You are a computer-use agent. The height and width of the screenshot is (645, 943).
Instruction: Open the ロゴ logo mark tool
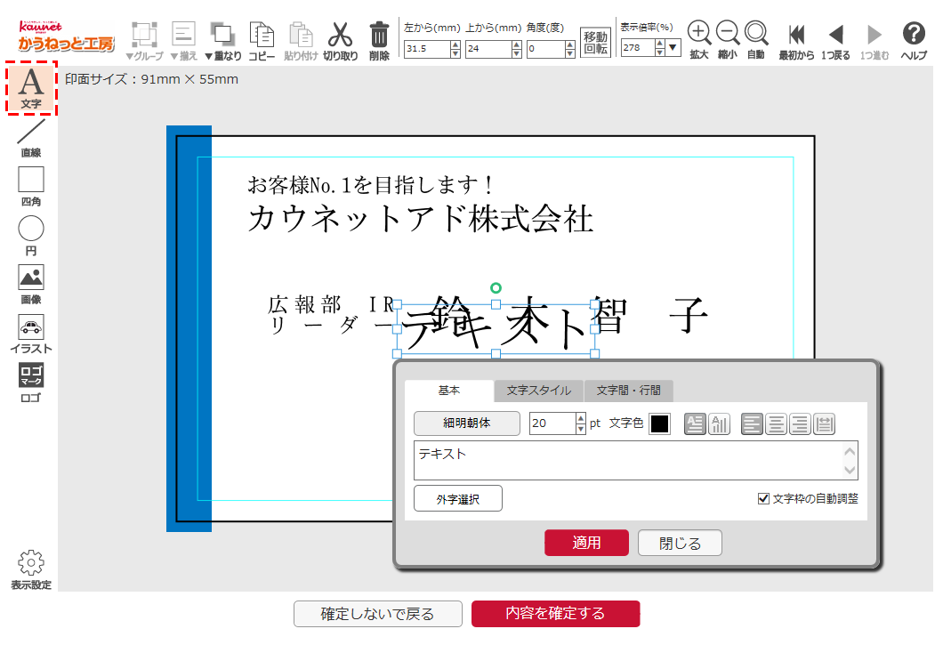(31, 383)
